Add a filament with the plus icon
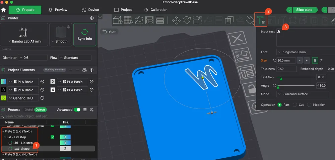Viewport: 335px width, 160px height. [71, 70]
